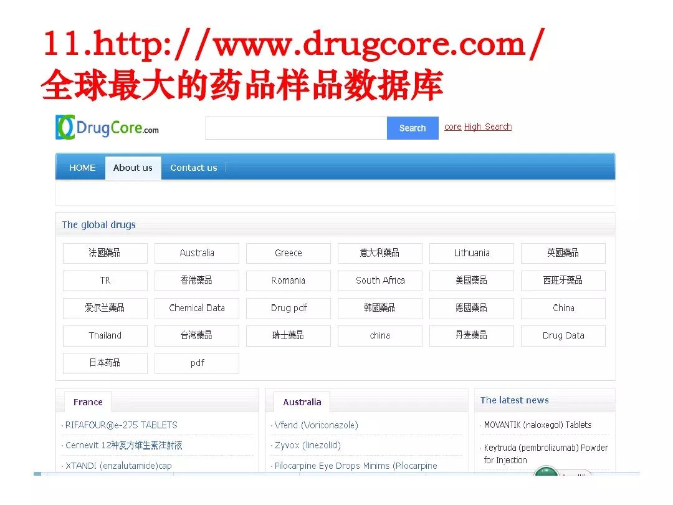Image resolution: width=673 pixels, height=505 pixels.
Task: Read MOVANTIK (naloxegol) Tablets news
Action: point(538,425)
